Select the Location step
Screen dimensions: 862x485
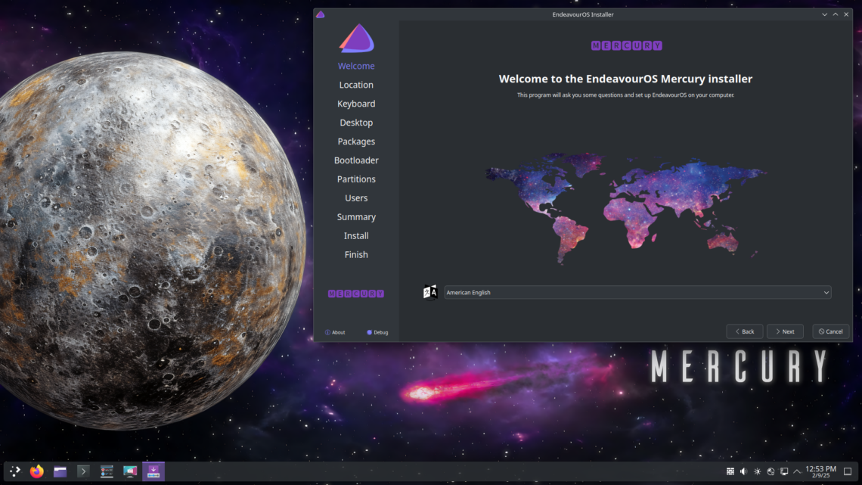[x=356, y=85]
